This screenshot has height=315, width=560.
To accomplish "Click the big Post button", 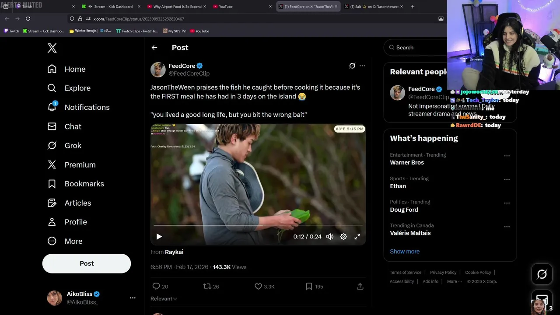I will tap(87, 263).
